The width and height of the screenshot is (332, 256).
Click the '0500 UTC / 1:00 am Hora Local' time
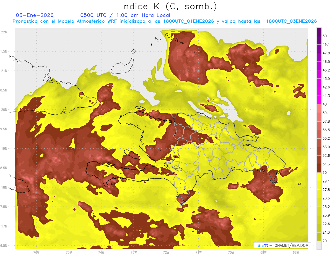click(x=125, y=15)
